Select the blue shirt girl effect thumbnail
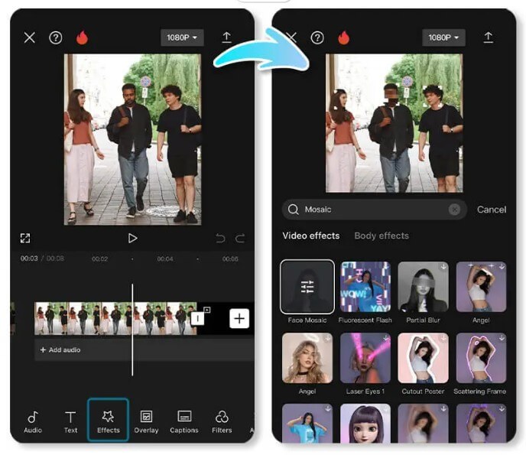This screenshot has height=455, width=526. coord(307,424)
